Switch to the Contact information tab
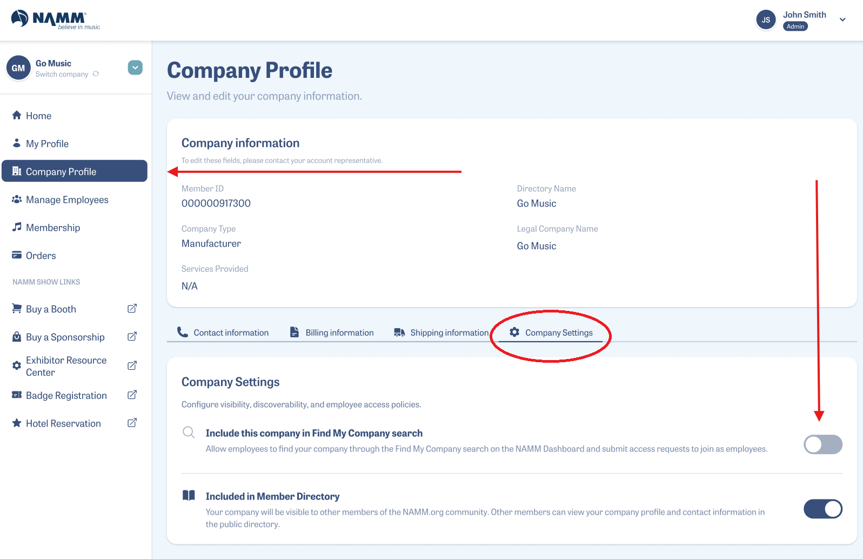 click(223, 332)
